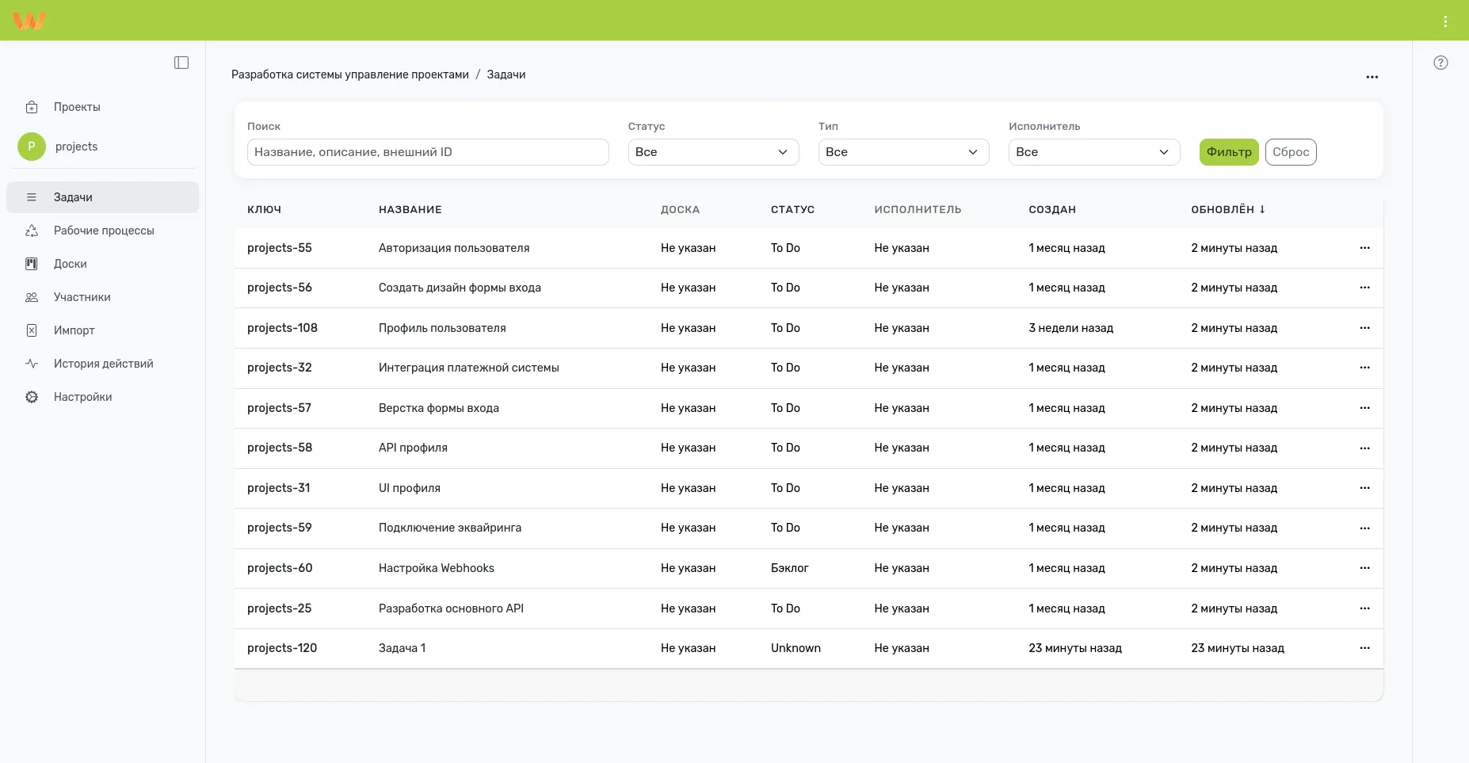Apply filters with the Фильтр button
Screen dimensions: 1469x763
coord(1229,152)
